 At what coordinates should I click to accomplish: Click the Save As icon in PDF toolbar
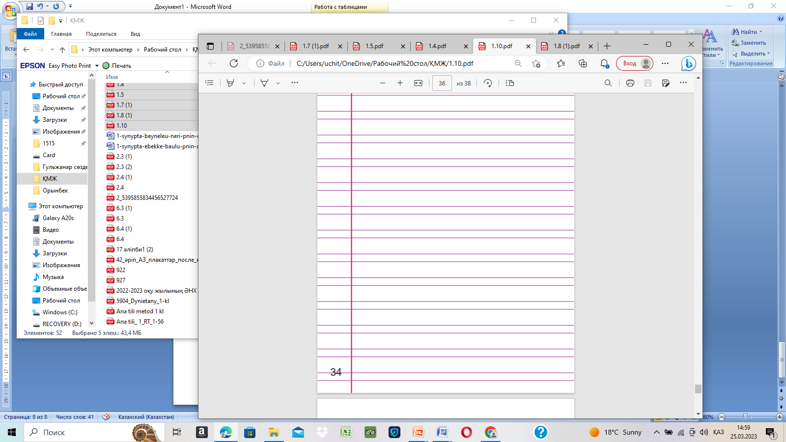[666, 83]
